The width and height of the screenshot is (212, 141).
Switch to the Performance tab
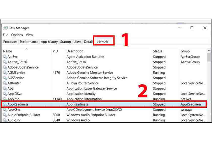(29, 42)
